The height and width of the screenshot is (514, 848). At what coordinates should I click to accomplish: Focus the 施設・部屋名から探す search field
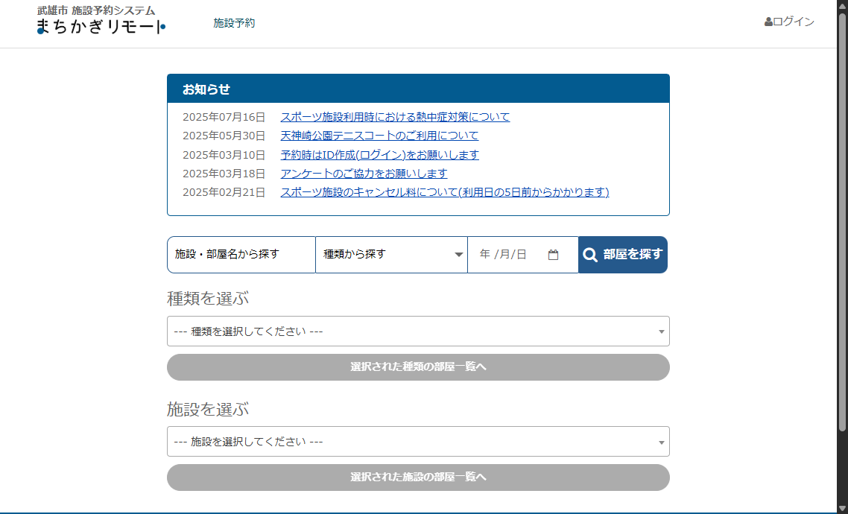(x=241, y=255)
